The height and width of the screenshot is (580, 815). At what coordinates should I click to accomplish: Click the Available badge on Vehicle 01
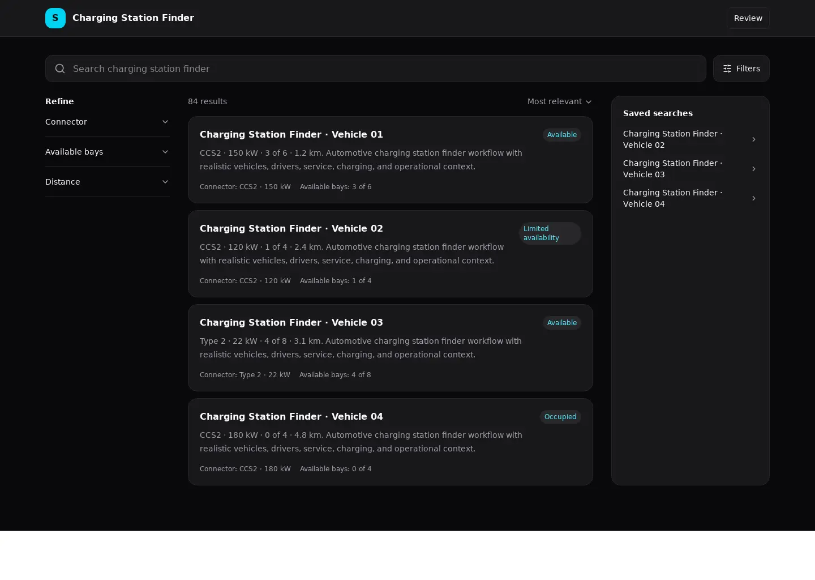(x=562, y=135)
